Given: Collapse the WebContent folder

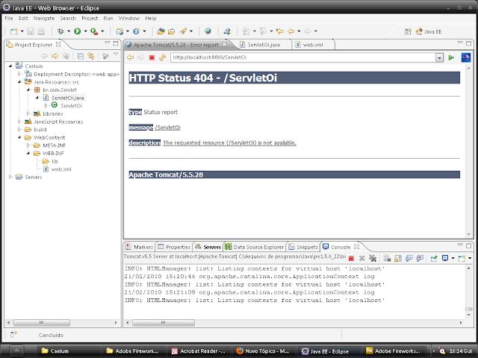Looking at the screenshot, I should pos(19,137).
